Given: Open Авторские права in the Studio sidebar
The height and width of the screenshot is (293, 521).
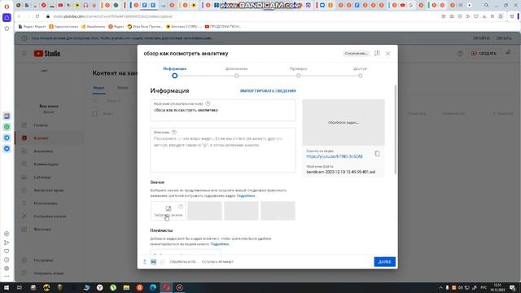Looking at the screenshot, I should click(x=49, y=190).
